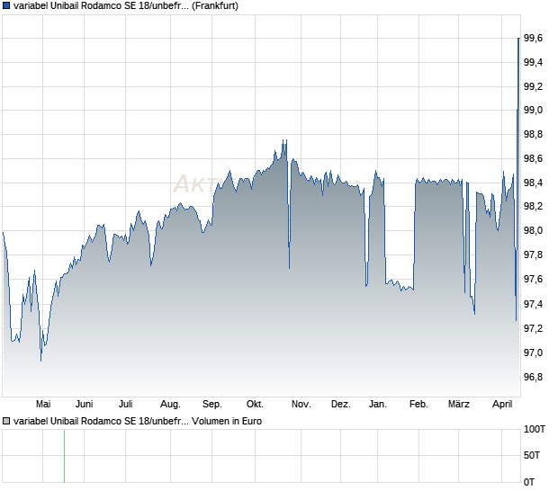Click the 'Okt.' month label

255,405
